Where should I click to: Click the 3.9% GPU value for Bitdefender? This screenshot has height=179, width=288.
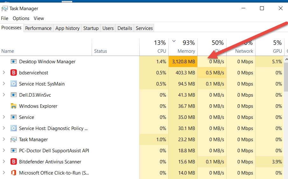pyautogui.click(x=277, y=162)
